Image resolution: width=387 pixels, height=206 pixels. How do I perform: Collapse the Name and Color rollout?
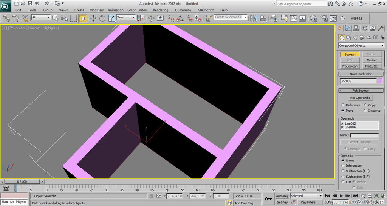pyautogui.click(x=360, y=74)
